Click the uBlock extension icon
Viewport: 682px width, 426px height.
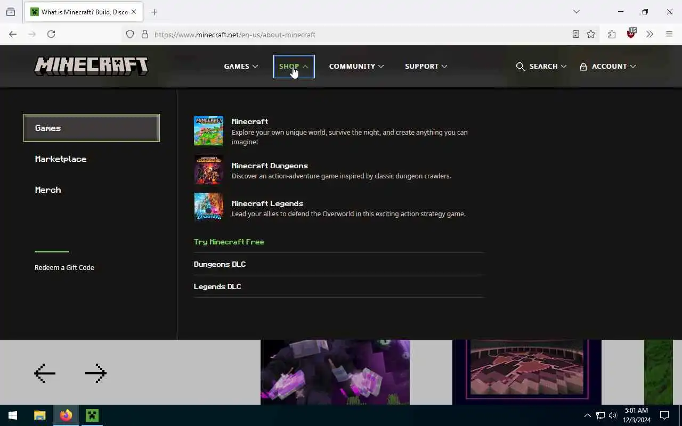tap(631, 34)
